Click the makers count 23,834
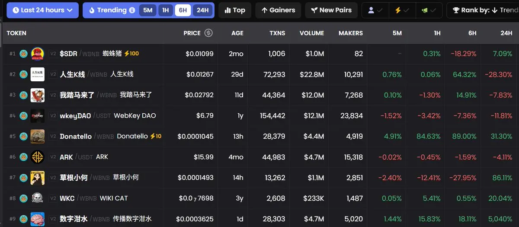This screenshot has height=227, width=519. point(351,115)
